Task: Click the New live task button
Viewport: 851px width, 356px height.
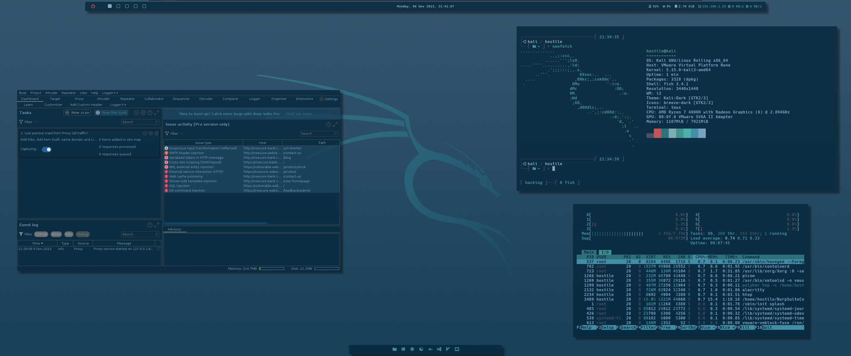Action: [111, 113]
